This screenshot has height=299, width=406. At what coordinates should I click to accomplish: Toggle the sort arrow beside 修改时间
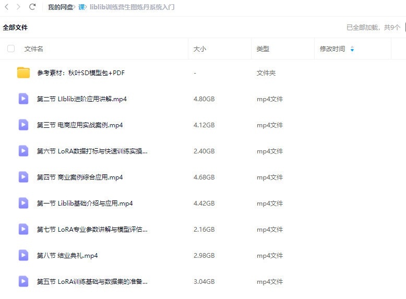click(352, 49)
